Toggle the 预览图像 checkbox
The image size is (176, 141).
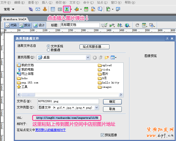[x=103, y=135]
